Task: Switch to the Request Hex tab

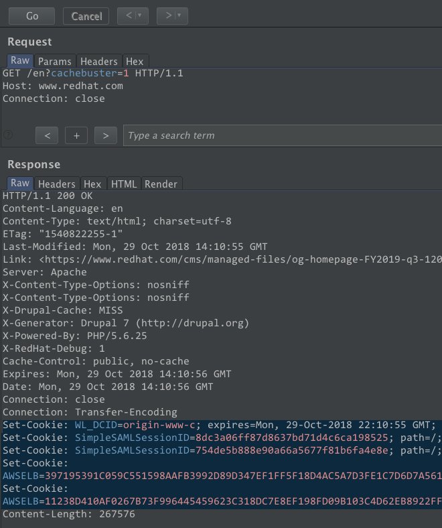Action: (x=135, y=61)
